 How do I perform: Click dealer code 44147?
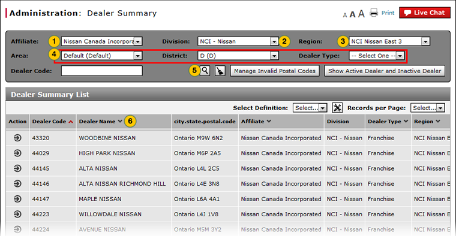41,199
